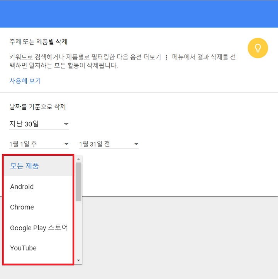Image resolution: width=278 pixels, height=279 pixels.
Task: Choose Chrome in the product list
Action: [38, 207]
